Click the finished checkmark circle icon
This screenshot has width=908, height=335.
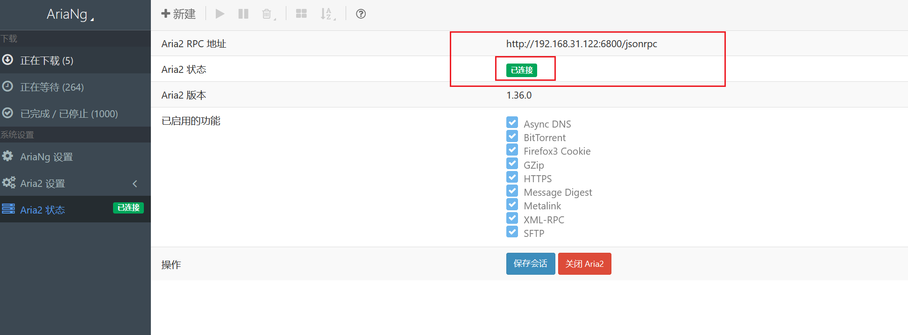(x=7, y=113)
